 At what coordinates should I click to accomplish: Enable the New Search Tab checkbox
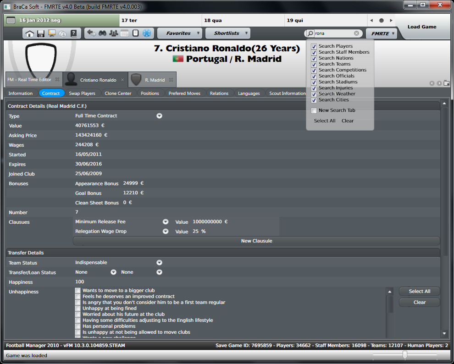pyautogui.click(x=314, y=110)
